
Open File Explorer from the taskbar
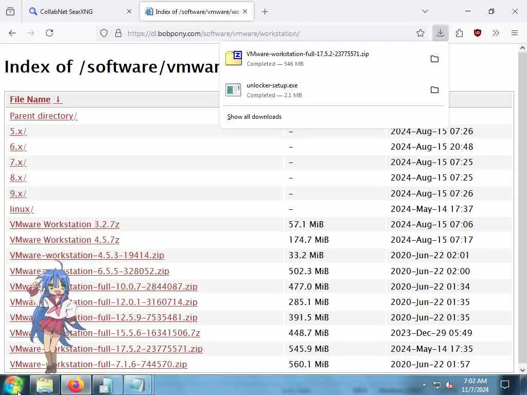coord(45,385)
